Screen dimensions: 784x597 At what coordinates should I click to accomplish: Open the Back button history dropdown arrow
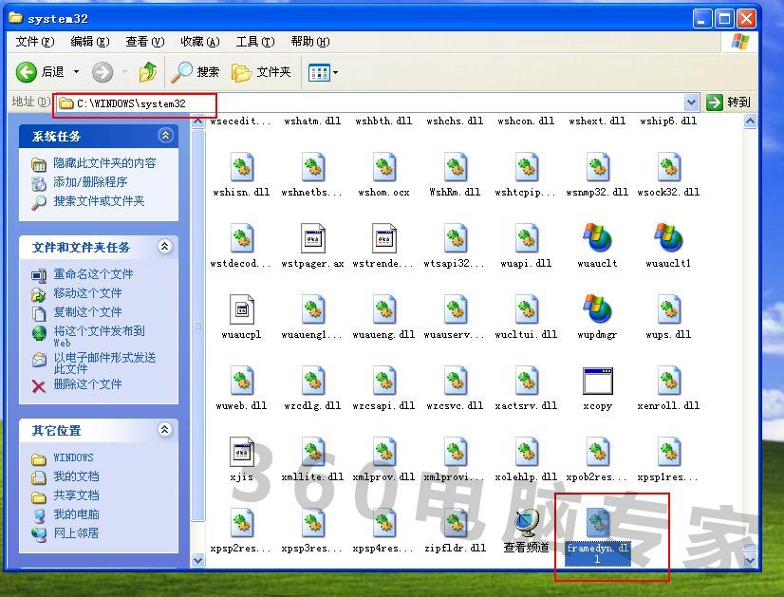pyautogui.click(x=77, y=72)
